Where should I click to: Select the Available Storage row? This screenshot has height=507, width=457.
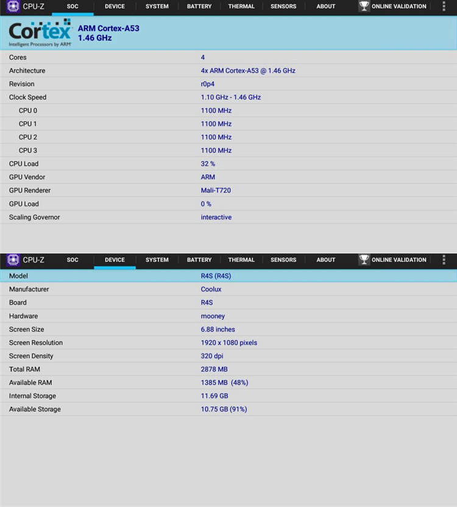click(228, 409)
